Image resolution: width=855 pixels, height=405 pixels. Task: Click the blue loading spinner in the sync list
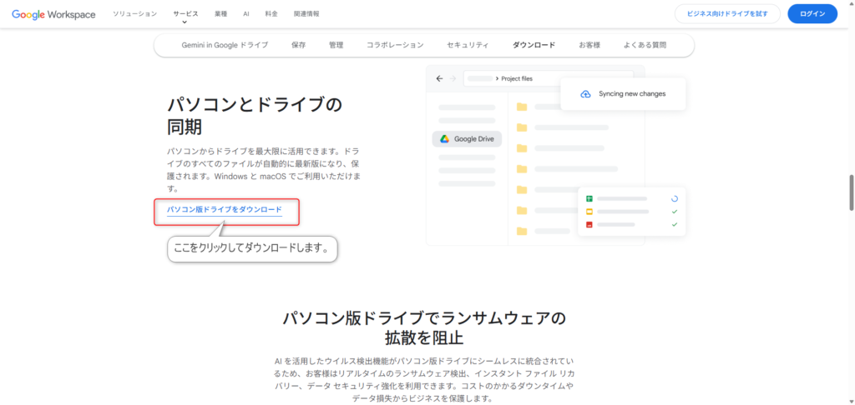pyautogui.click(x=675, y=199)
